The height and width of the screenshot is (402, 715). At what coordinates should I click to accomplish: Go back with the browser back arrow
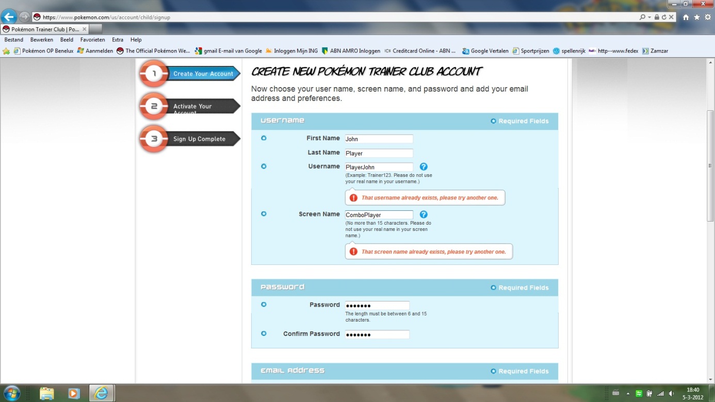pos(9,17)
